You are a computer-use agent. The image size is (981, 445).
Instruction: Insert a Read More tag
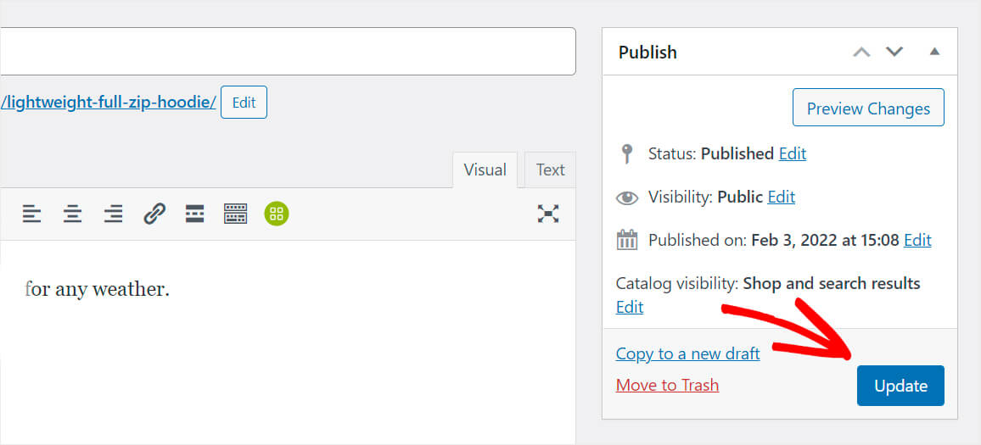point(194,214)
